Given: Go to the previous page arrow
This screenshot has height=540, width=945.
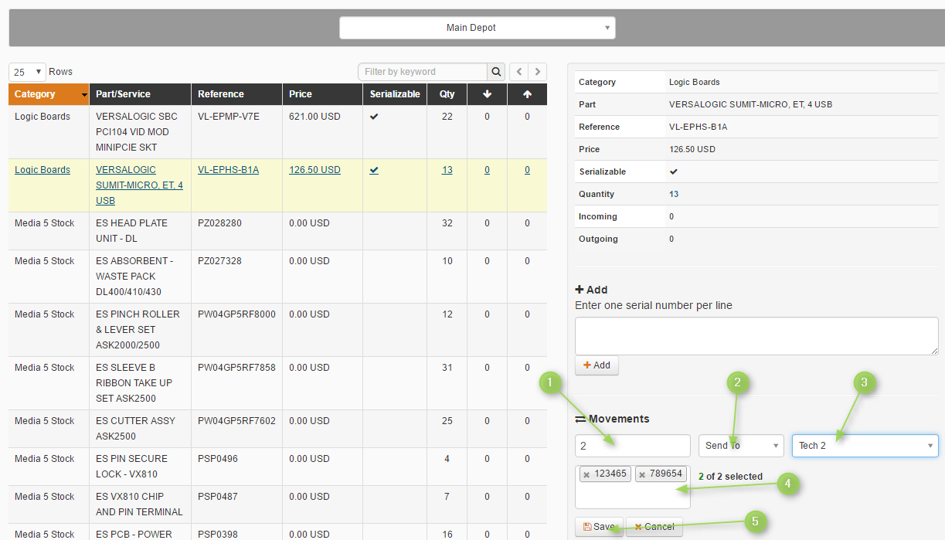Looking at the screenshot, I should [x=519, y=72].
